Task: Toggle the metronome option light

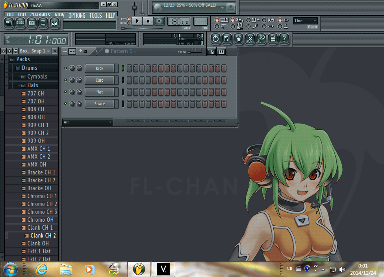Action: (x=217, y=26)
